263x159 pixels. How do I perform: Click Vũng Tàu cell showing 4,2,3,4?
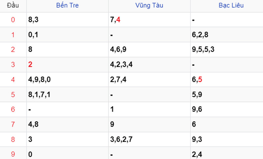pos(150,65)
